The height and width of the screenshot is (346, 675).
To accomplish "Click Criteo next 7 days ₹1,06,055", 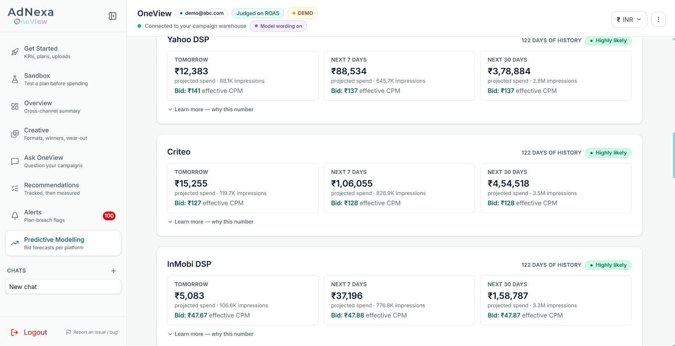I will tap(352, 184).
